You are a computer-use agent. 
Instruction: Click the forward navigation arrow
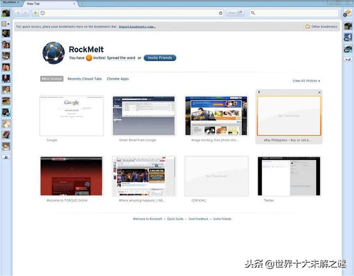click(25, 13)
